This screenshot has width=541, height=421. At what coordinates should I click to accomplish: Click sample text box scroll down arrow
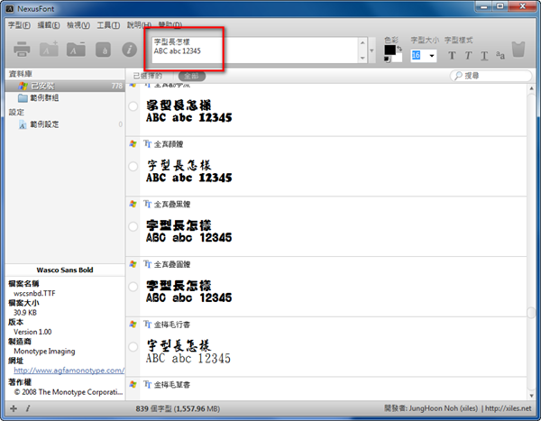tap(362, 58)
